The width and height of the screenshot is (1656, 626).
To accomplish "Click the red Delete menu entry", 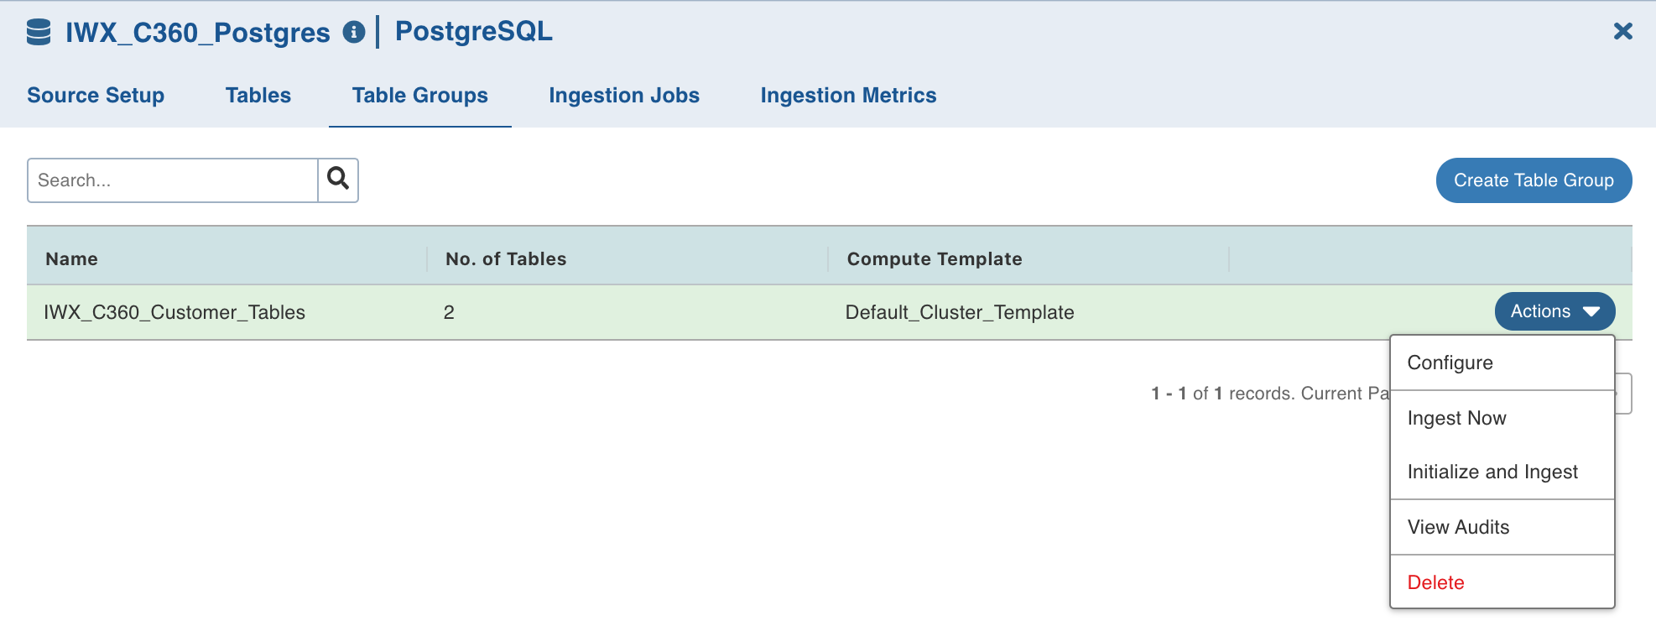I will [1435, 582].
